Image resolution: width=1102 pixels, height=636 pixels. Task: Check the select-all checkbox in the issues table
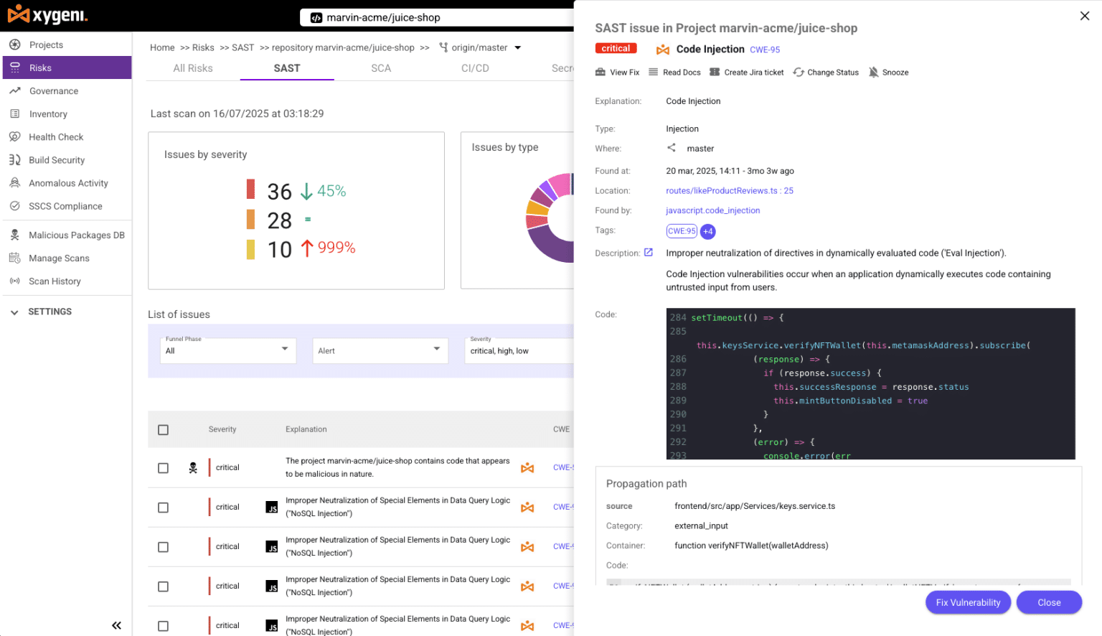163,429
